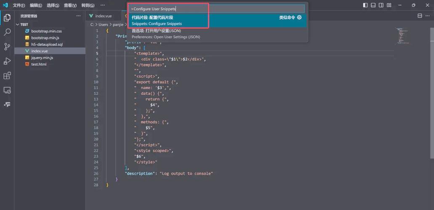The height and width of the screenshot is (210, 434).
Task: Open explorer panel more actions menu
Action: pyautogui.click(x=78, y=16)
